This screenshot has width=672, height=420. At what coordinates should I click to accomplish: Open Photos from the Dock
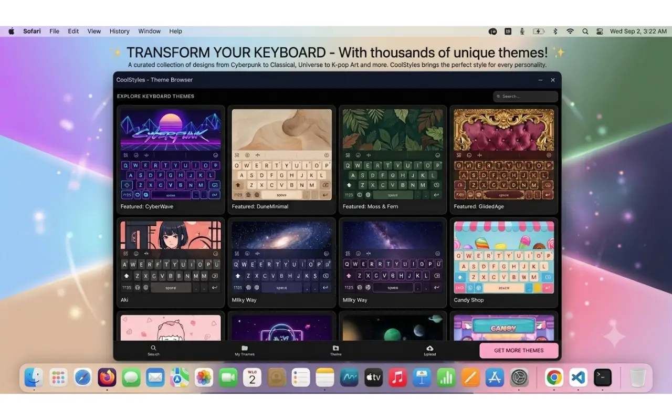204,377
